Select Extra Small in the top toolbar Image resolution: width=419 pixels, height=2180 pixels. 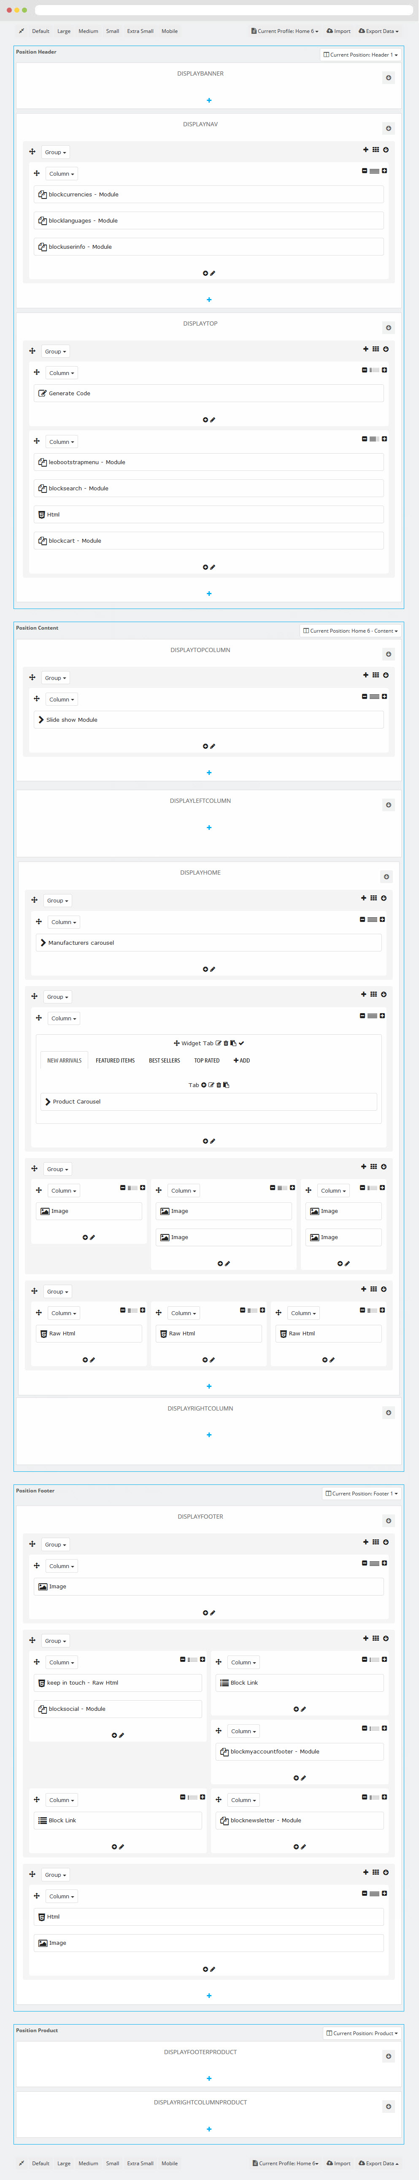click(140, 31)
